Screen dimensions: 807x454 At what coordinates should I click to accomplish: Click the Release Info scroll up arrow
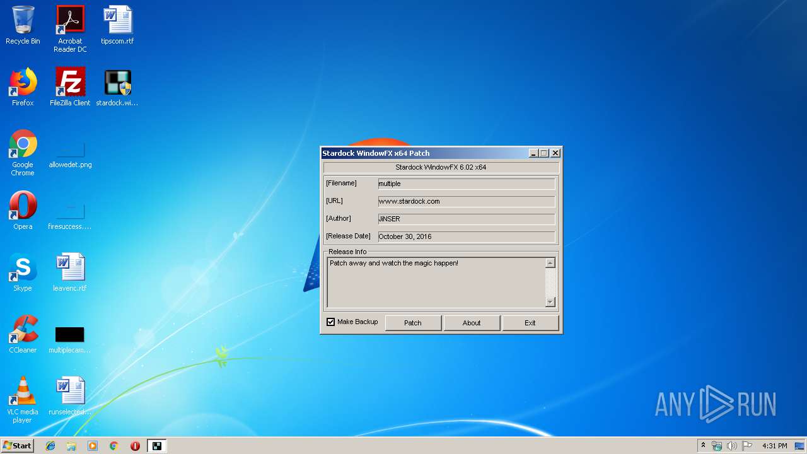(550, 263)
